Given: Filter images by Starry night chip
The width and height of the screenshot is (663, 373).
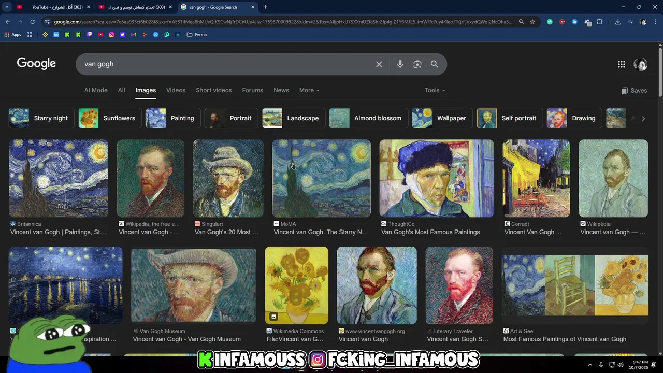Looking at the screenshot, I should tap(41, 118).
